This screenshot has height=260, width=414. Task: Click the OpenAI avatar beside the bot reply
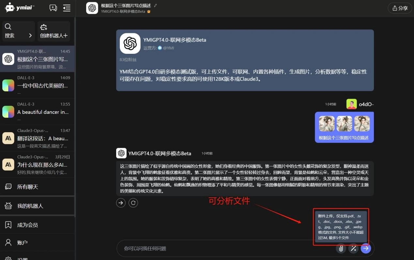pos(121,153)
